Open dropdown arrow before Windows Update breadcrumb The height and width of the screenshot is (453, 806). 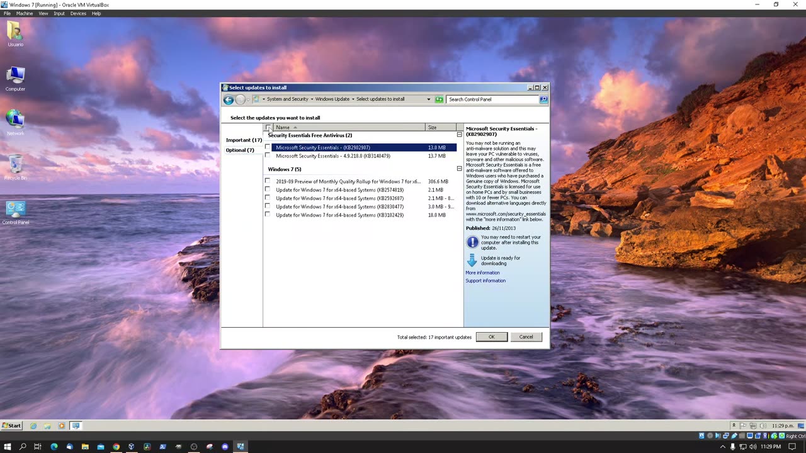tap(312, 99)
